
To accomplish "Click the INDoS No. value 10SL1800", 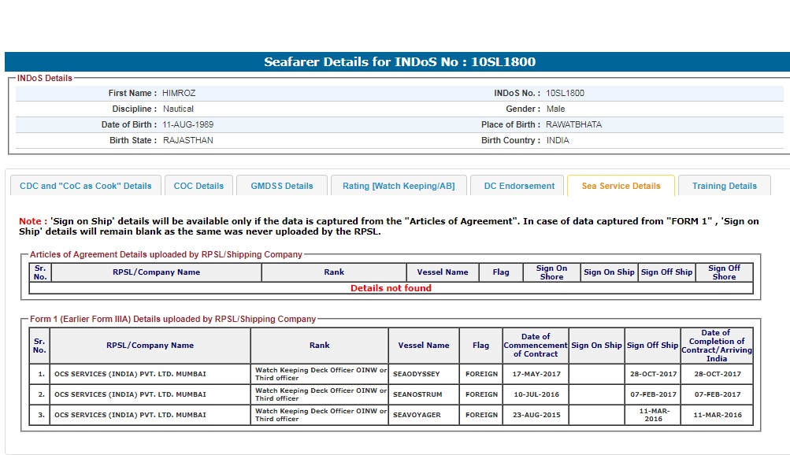I will (x=565, y=93).
